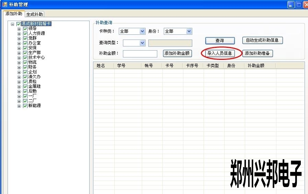
Task: Toggle the 领导 checkbox
Action: coord(25,29)
